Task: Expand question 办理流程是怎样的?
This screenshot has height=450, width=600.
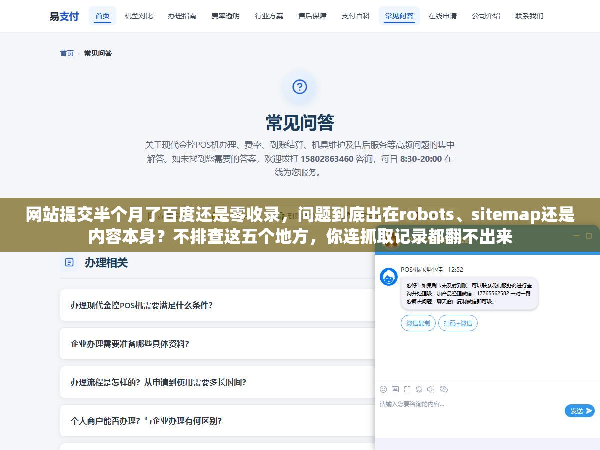Action: [x=217, y=382]
